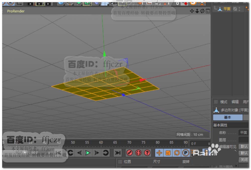Select the 平面 object in the Object Manager
Screen dimensions: 251x170
[x=227, y=9]
